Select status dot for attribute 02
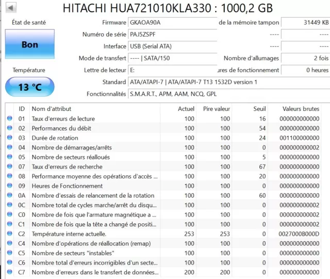 10,128
